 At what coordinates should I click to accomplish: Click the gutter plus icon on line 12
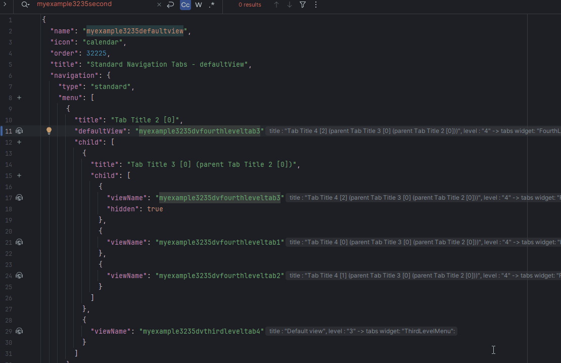(19, 142)
